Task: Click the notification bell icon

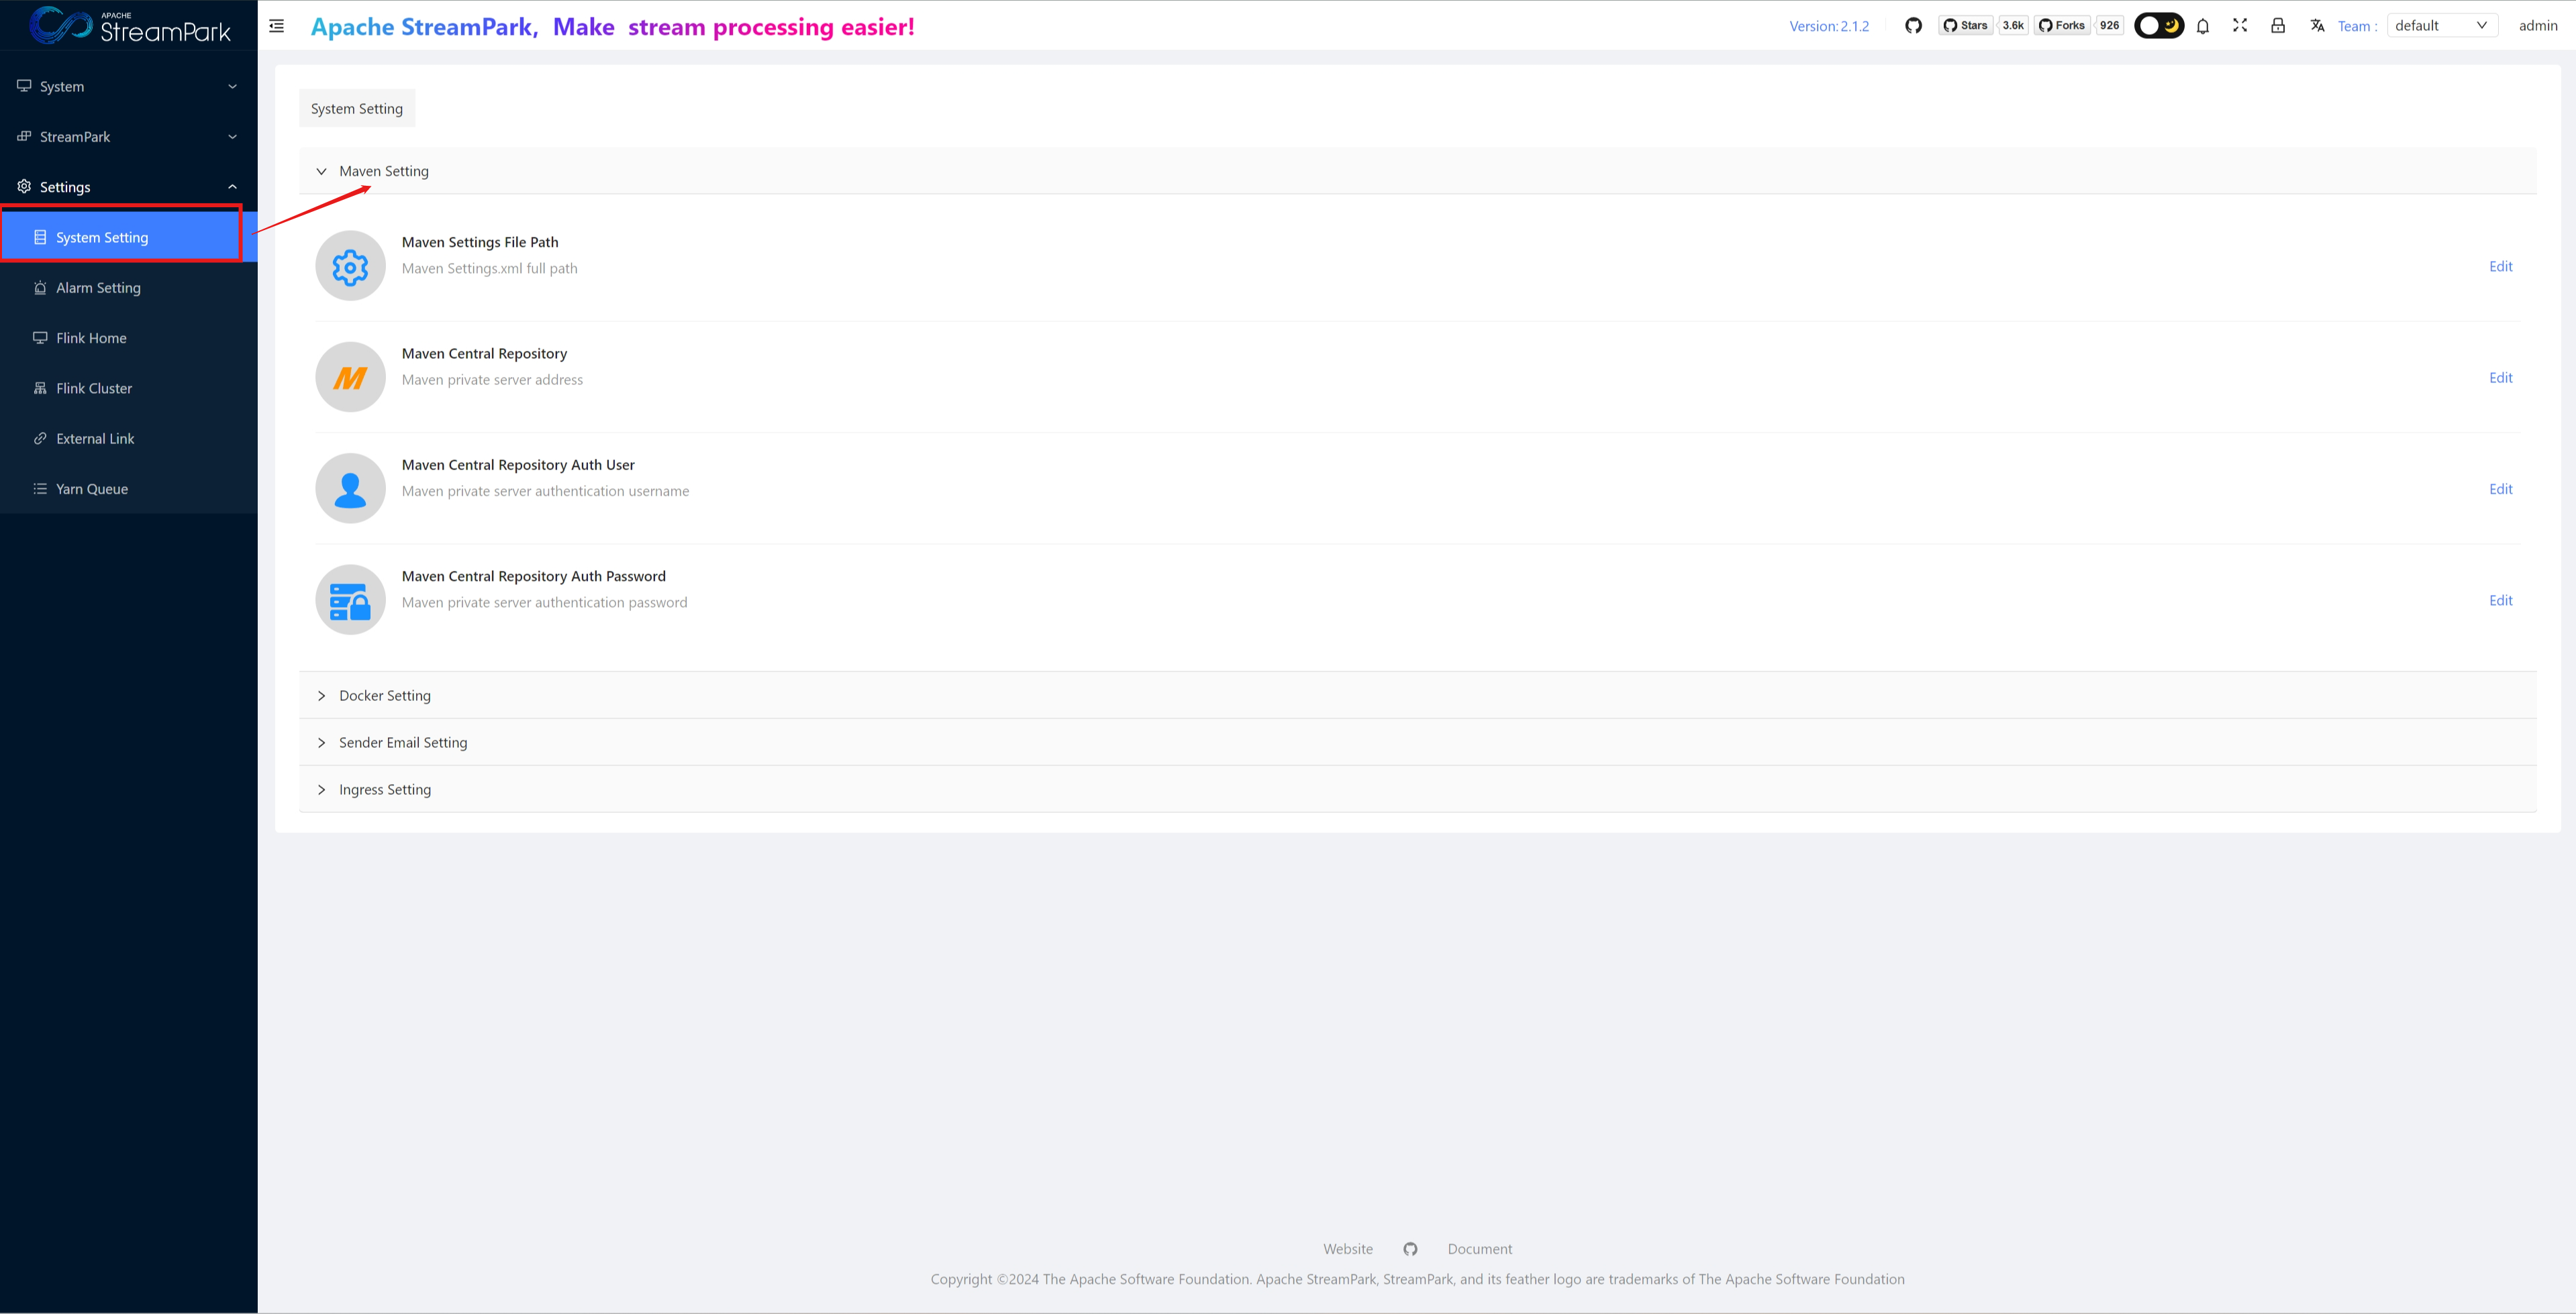Action: point(2203,26)
